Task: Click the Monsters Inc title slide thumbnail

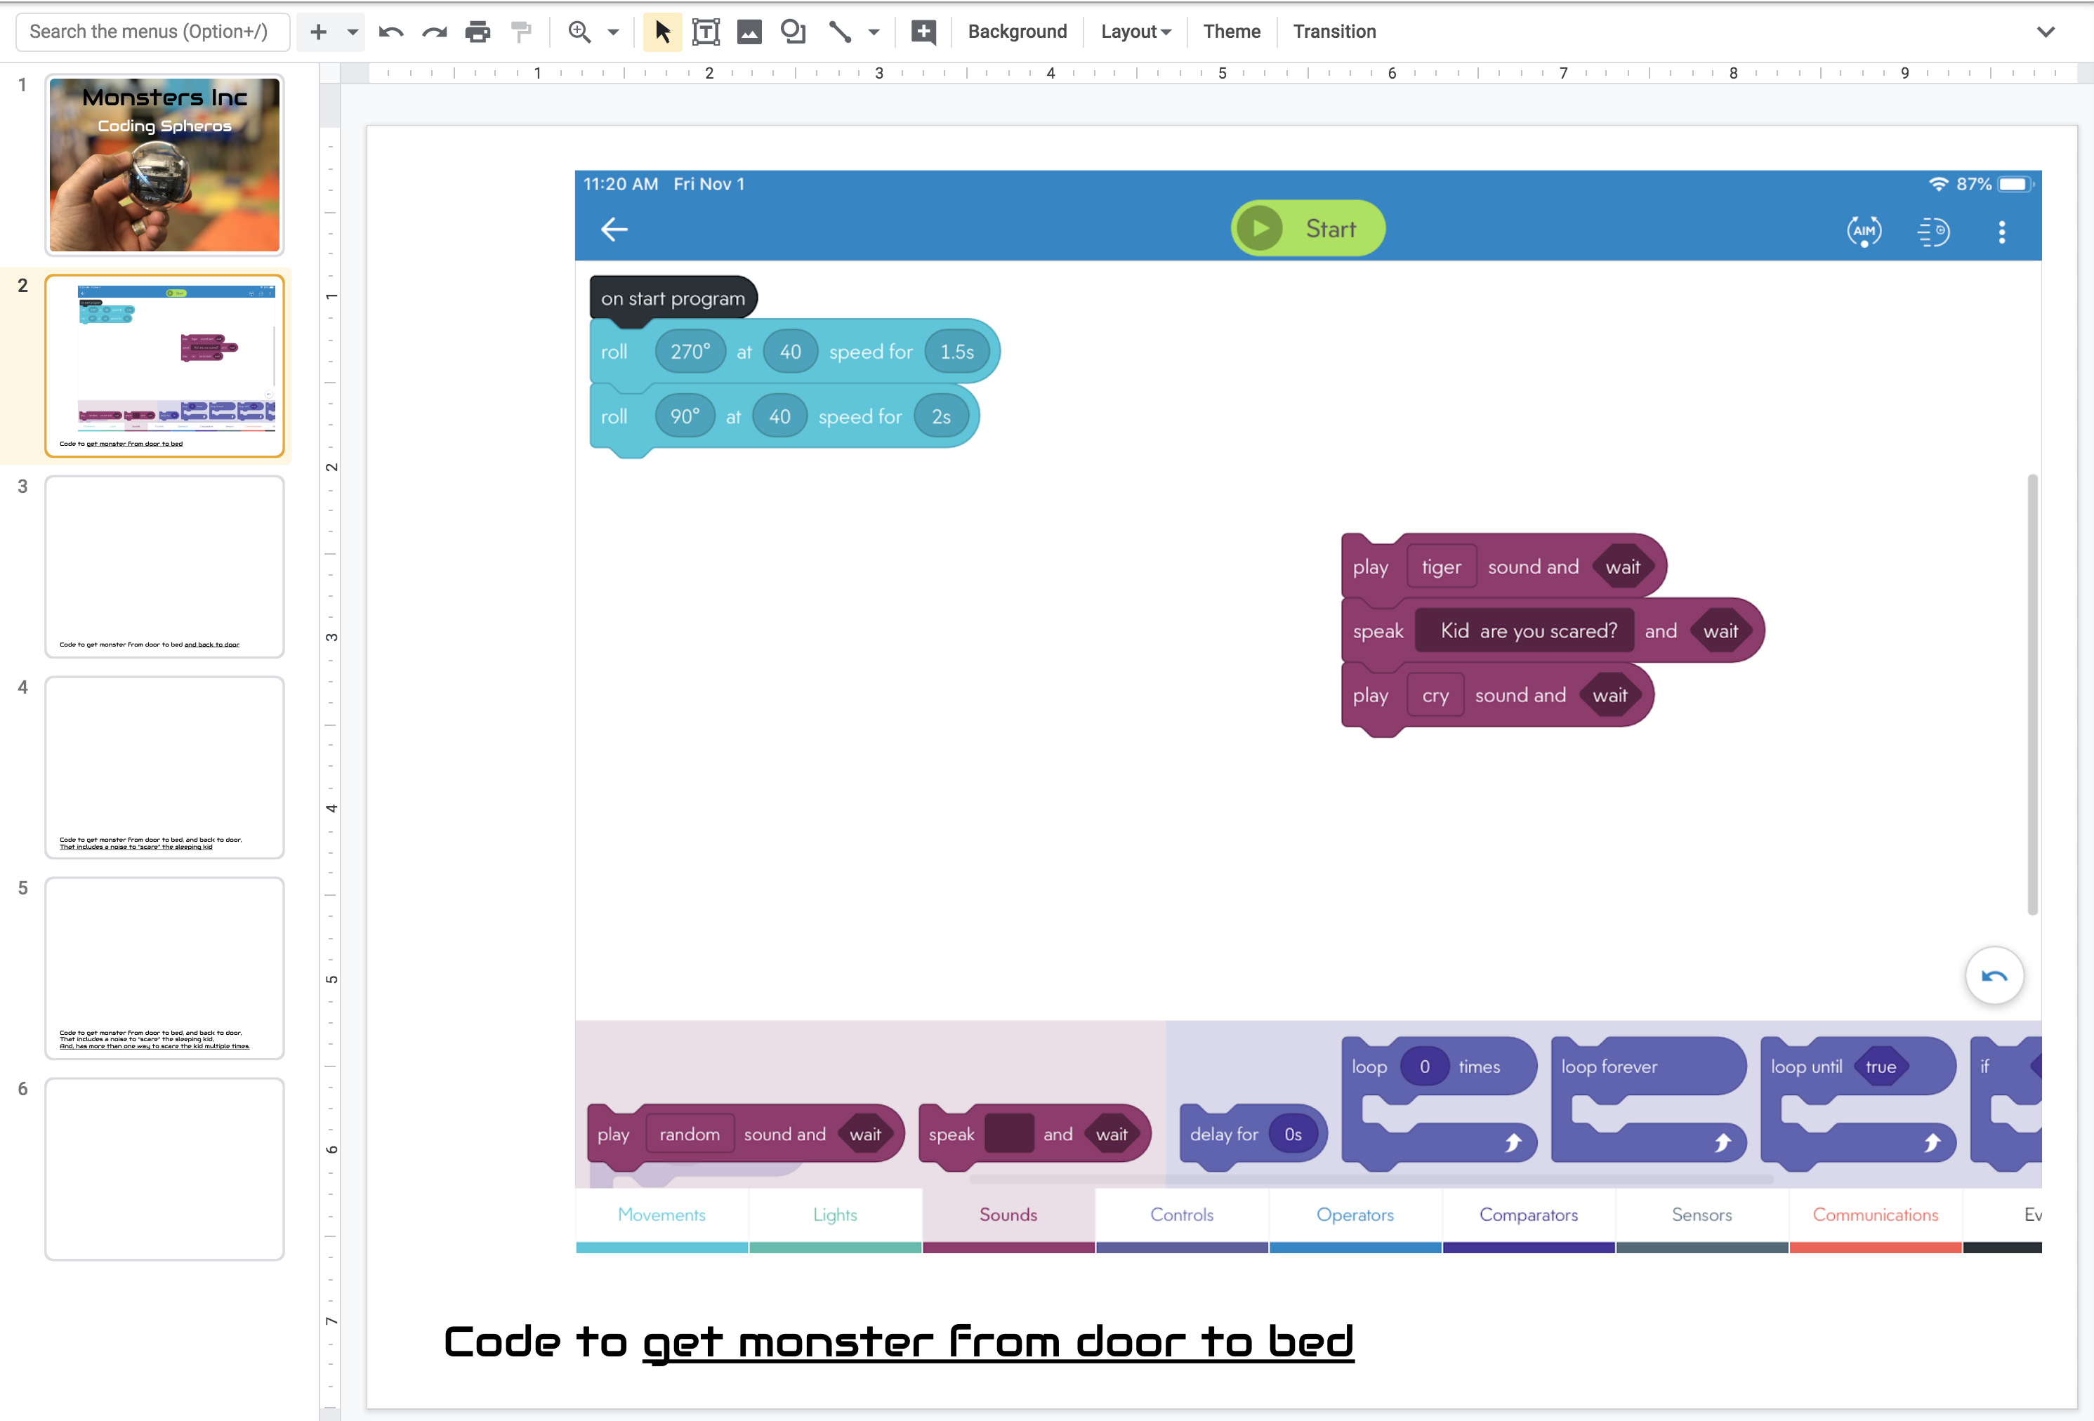Action: [165, 165]
